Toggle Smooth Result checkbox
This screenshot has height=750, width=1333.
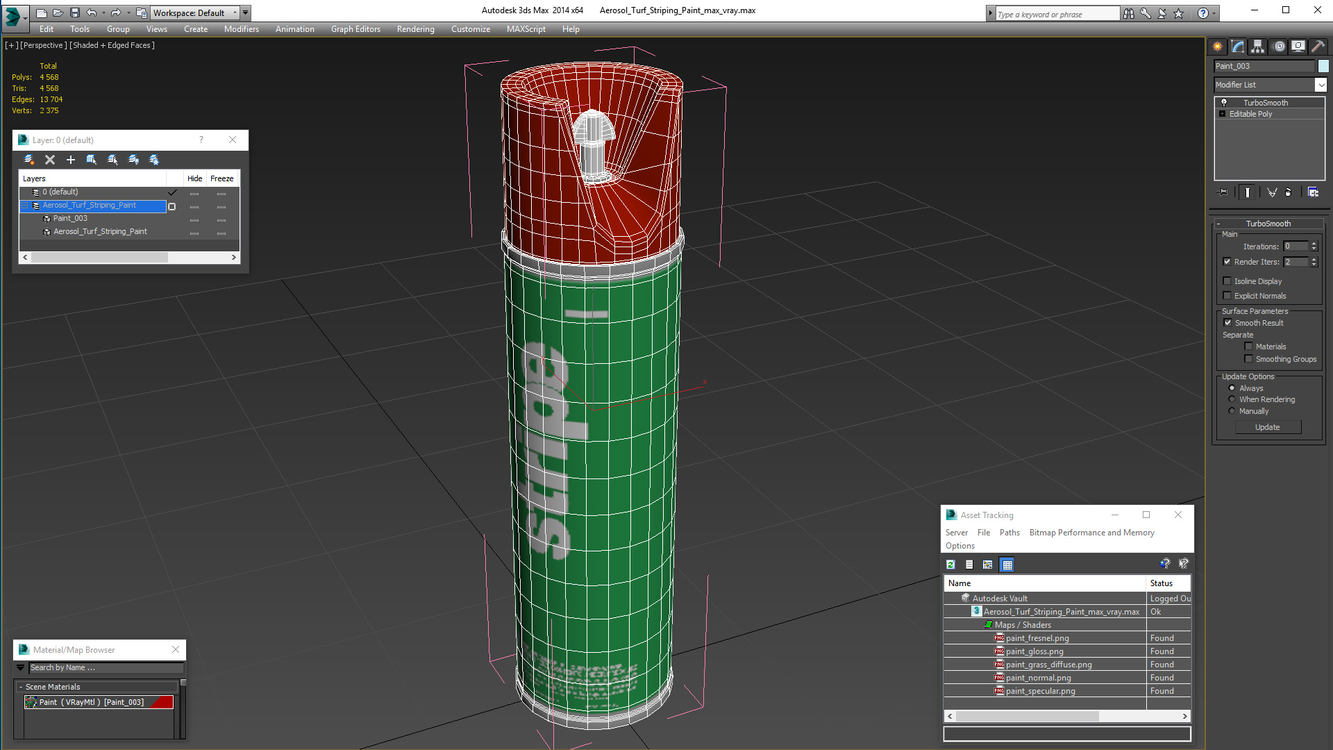tap(1227, 323)
